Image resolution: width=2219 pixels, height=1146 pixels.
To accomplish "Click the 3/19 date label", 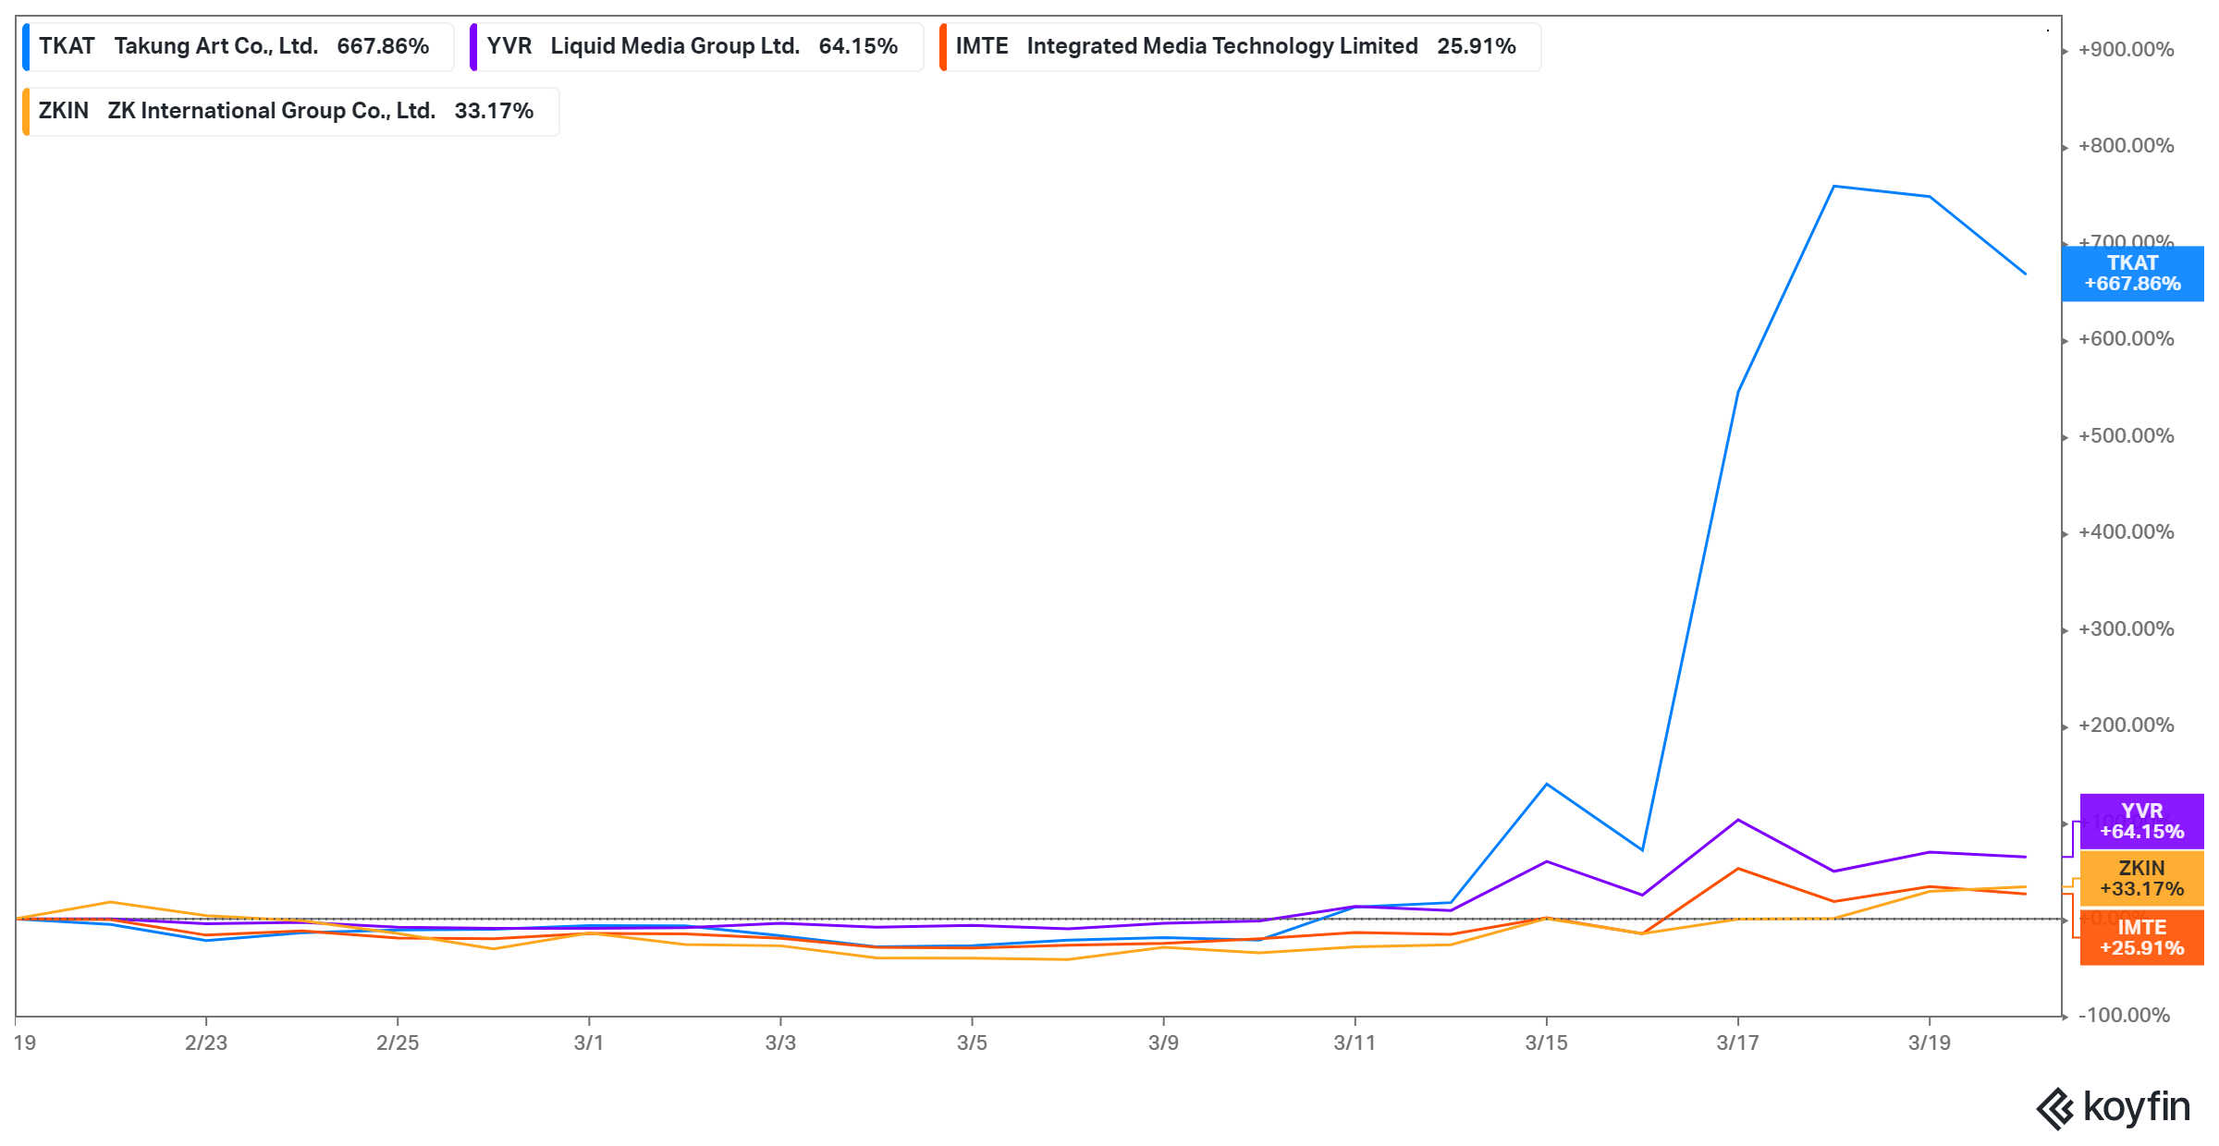I will [1930, 1043].
